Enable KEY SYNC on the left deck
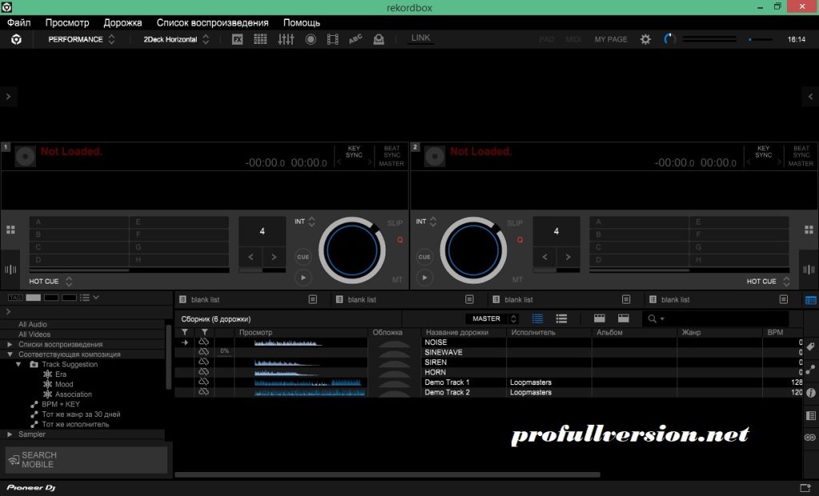 click(354, 152)
